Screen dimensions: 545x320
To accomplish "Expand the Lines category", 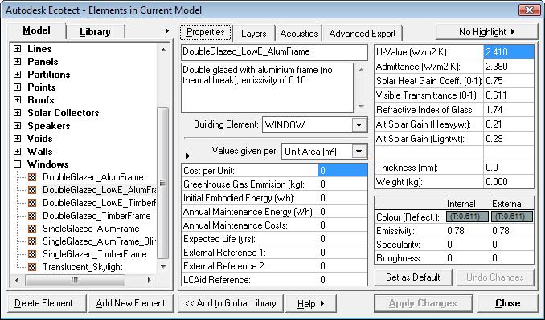I will tap(18, 49).
